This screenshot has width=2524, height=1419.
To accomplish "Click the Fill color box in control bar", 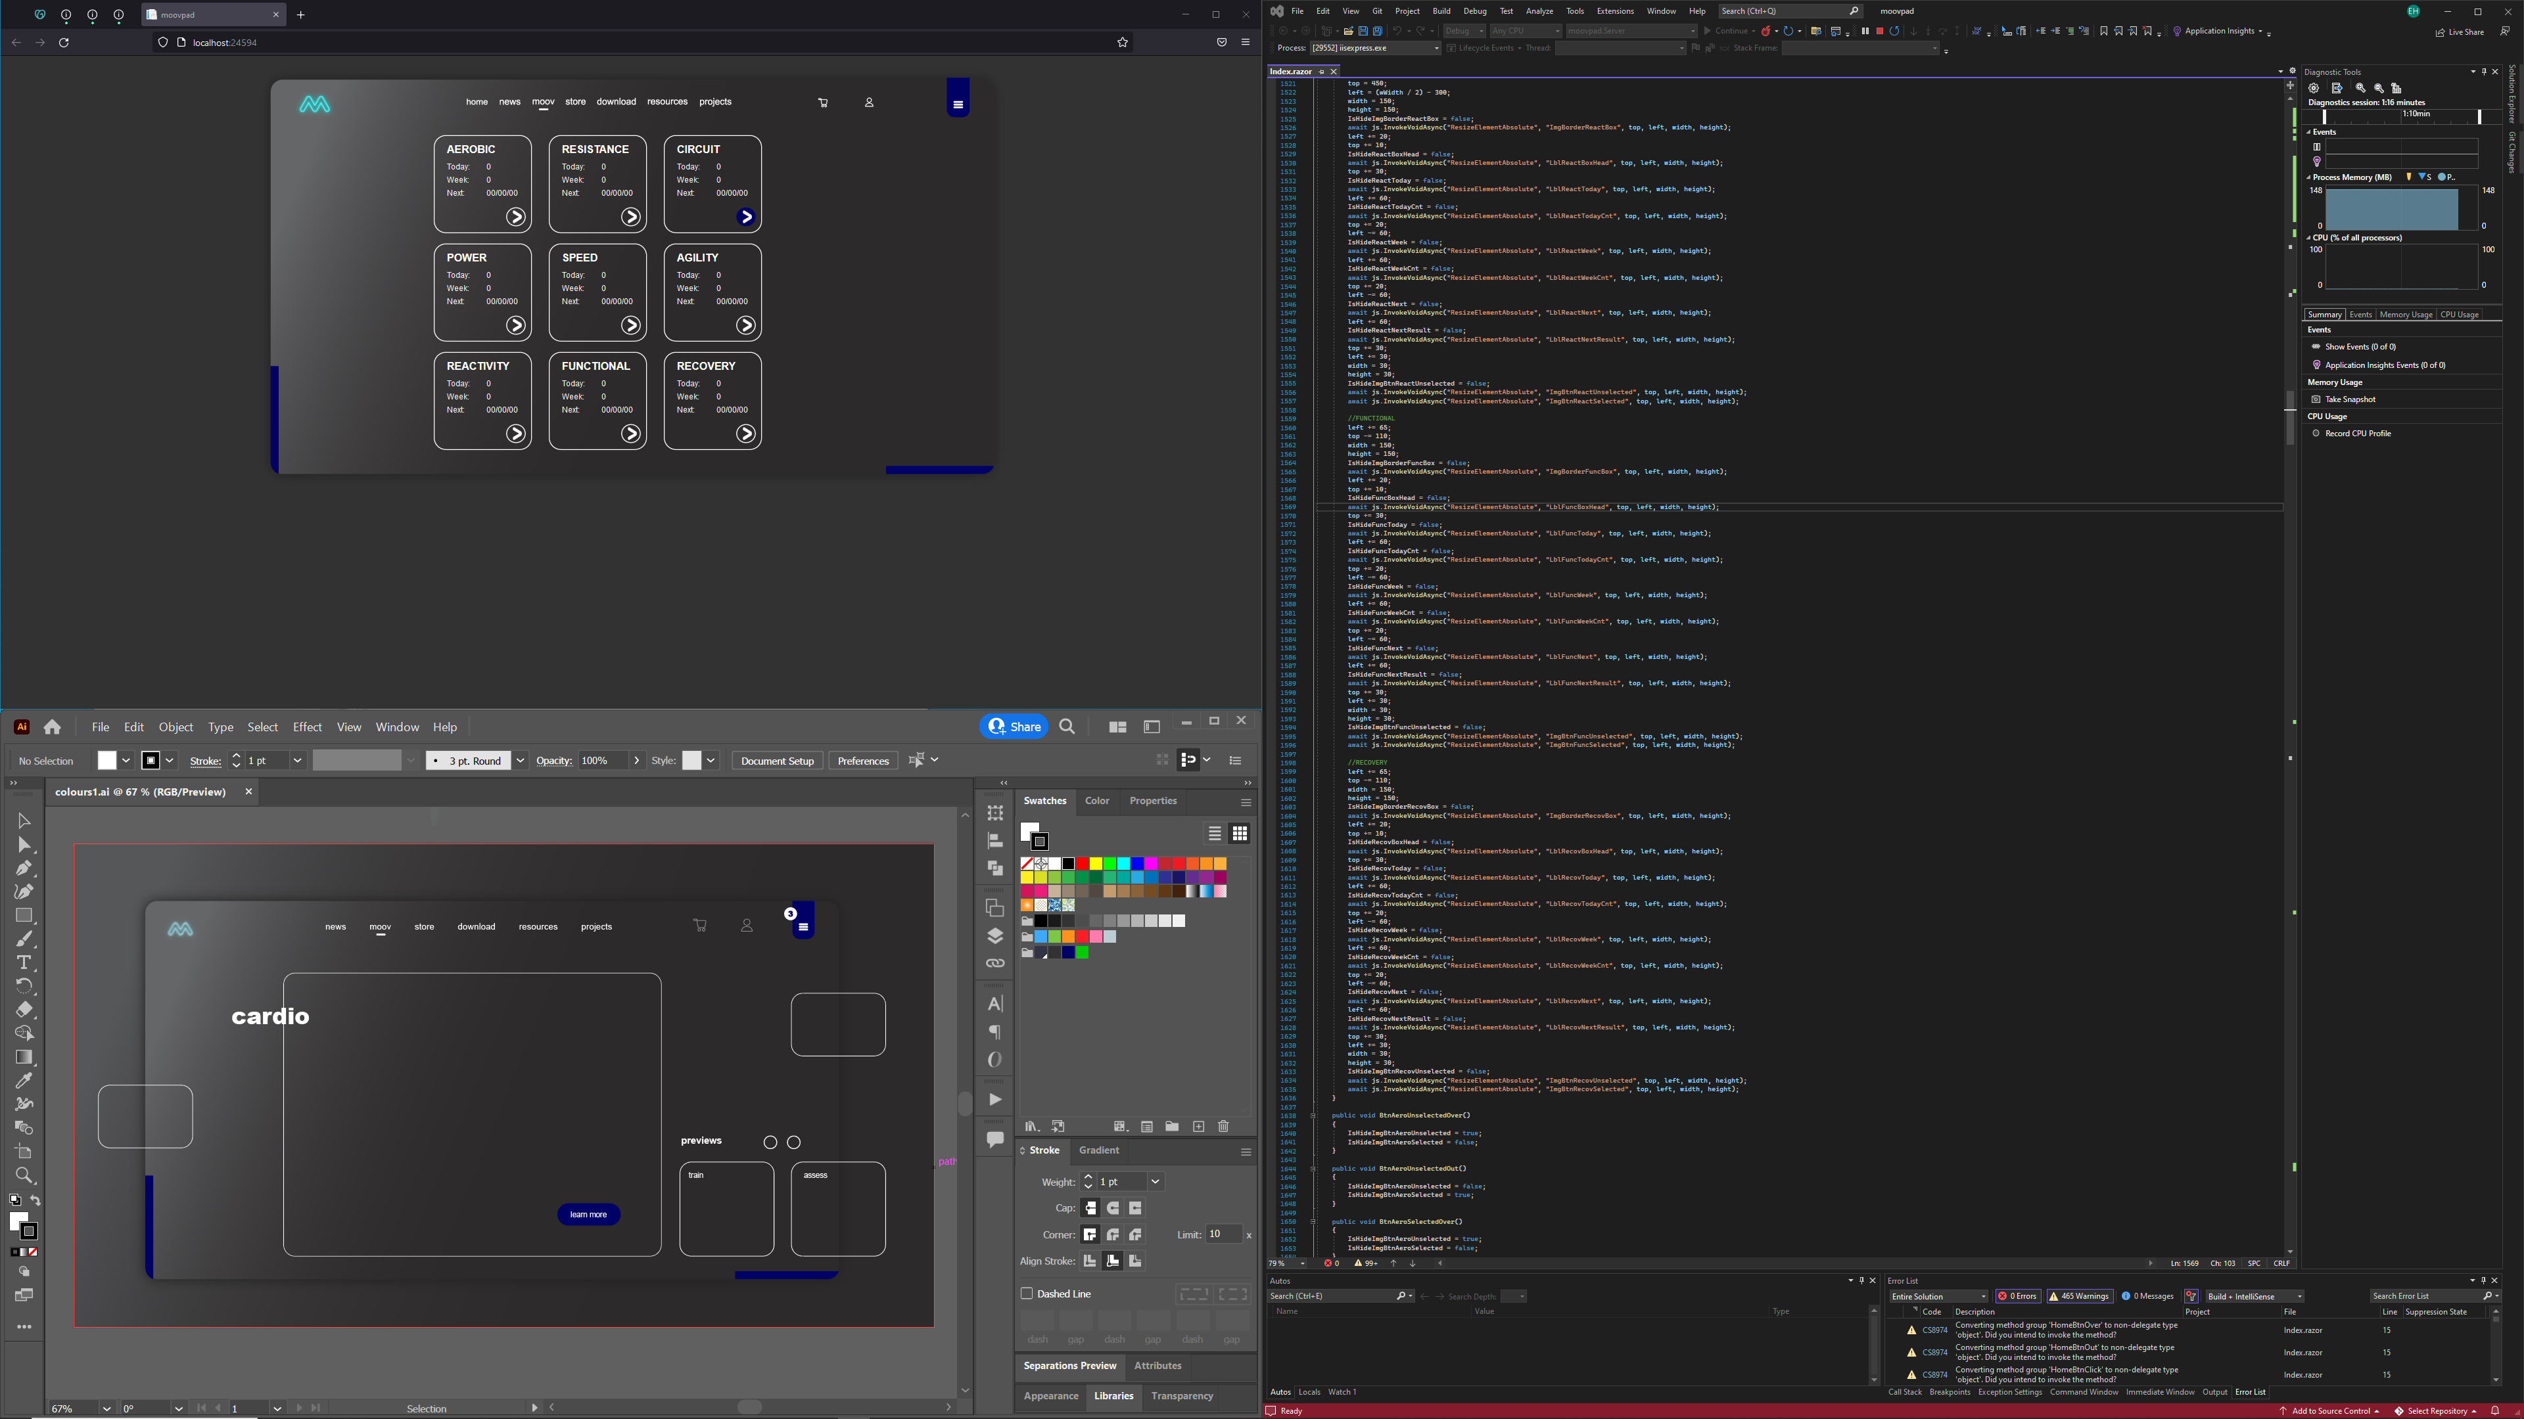I will pyautogui.click(x=106, y=761).
